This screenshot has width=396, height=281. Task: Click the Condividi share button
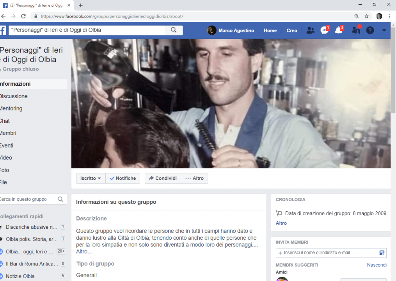point(163,178)
